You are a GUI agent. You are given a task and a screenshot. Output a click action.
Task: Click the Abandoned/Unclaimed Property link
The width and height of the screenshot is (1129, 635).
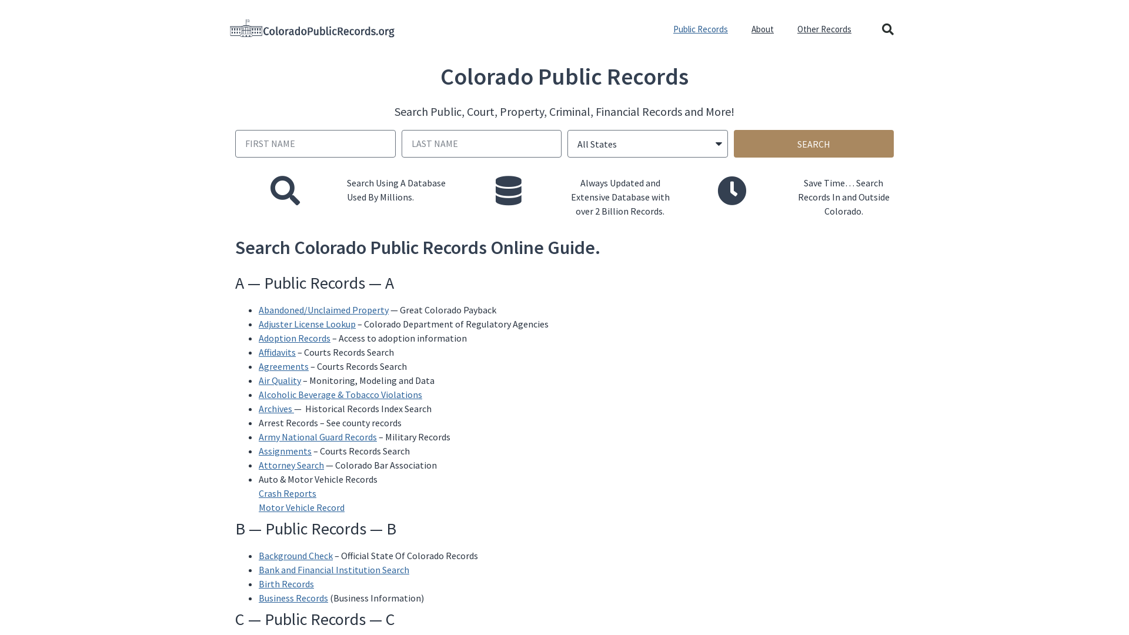[x=323, y=309]
